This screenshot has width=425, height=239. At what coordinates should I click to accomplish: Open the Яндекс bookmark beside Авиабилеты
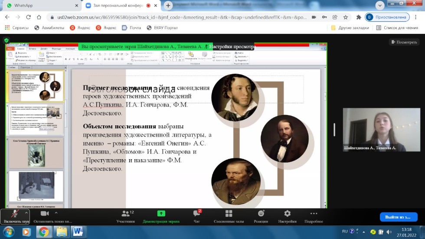80,28
